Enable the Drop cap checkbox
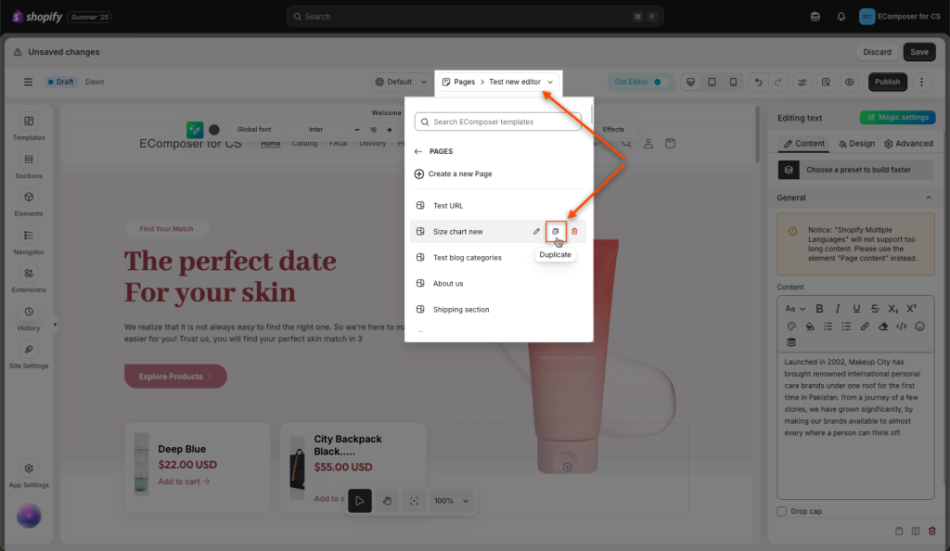Screen dimensions: 950x551 [781, 512]
